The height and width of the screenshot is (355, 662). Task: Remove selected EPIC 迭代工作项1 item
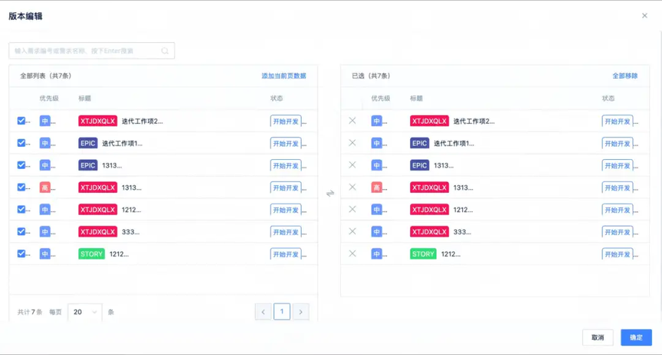[352, 143]
